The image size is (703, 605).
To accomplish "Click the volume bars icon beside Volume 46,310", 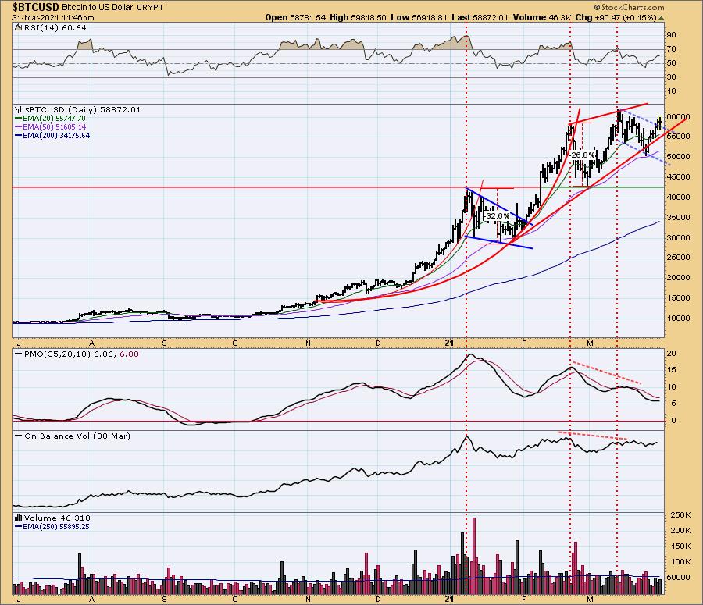I will point(19,518).
